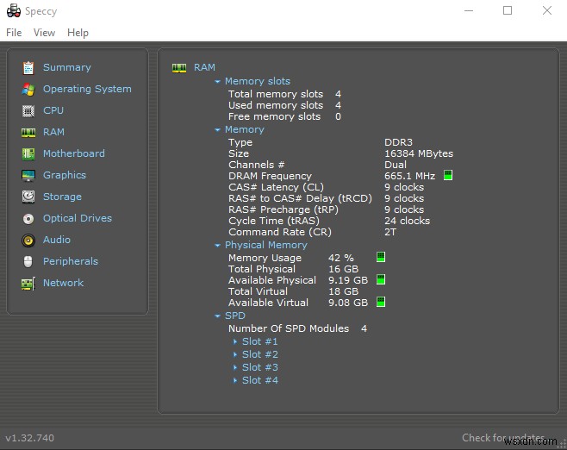Open the Audio section
567x450 pixels.
pyautogui.click(x=56, y=240)
